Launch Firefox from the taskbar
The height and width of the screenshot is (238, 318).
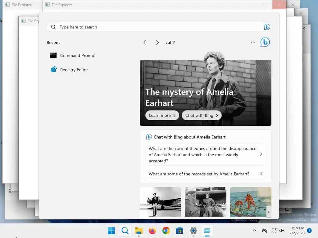[x=152, y=231]
